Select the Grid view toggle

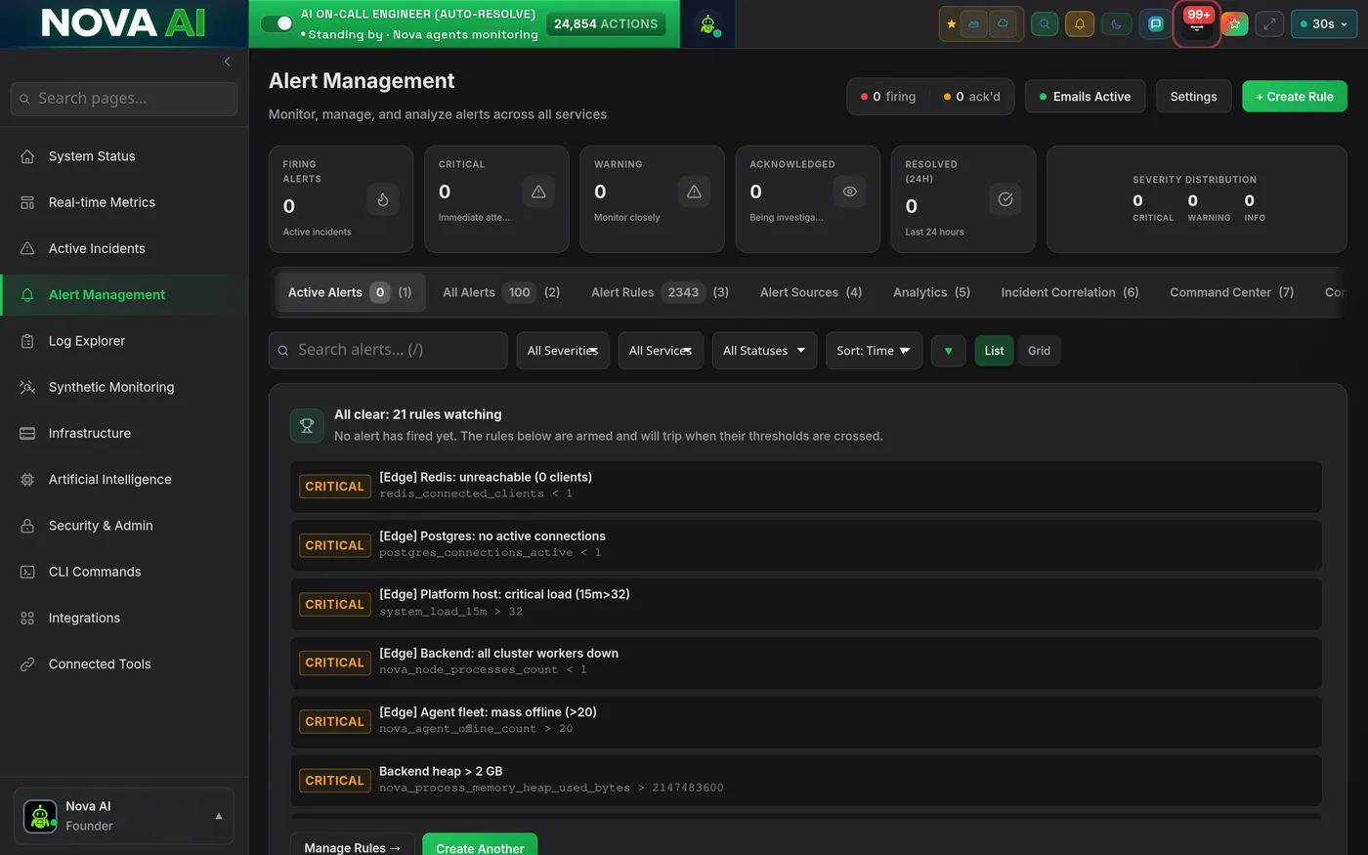pyautogui.click(x=1039, y=351)
